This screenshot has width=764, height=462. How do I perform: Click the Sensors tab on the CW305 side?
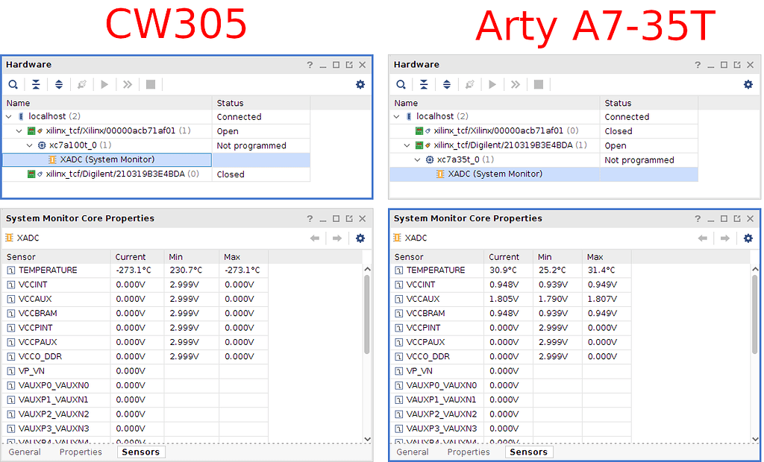[140, 452]
